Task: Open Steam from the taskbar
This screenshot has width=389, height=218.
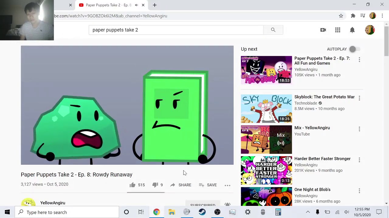Action: coord(202,212)
